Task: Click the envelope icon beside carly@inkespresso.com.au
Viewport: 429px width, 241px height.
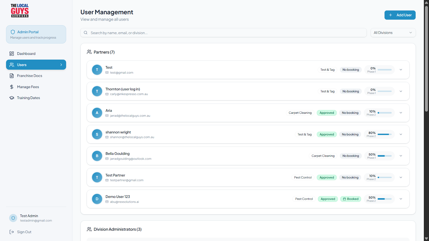Action: [107, 94]
